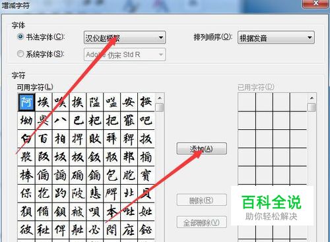The image size is (330, 242).
Task: Select the character 巴 in grid
Action: click(78, 121)
